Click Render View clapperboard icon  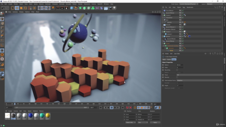[58, 8]
